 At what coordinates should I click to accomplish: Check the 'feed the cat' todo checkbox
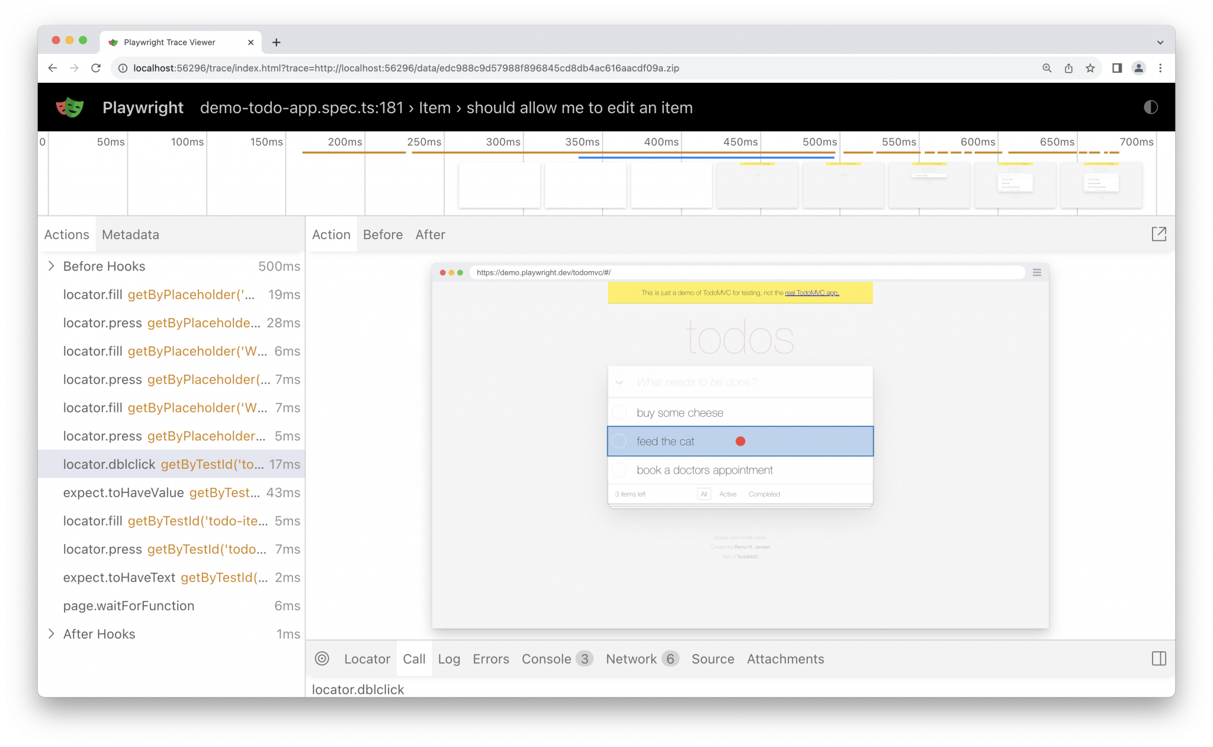[620, 441]
